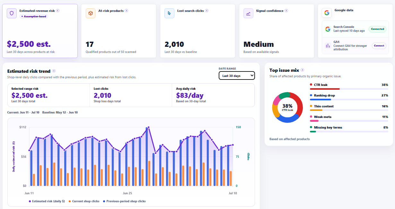The width and height of the screenshot is (395, 209).
Task: Click the trend-line icon for Signal confidence
Action: (x=249, y=13)
